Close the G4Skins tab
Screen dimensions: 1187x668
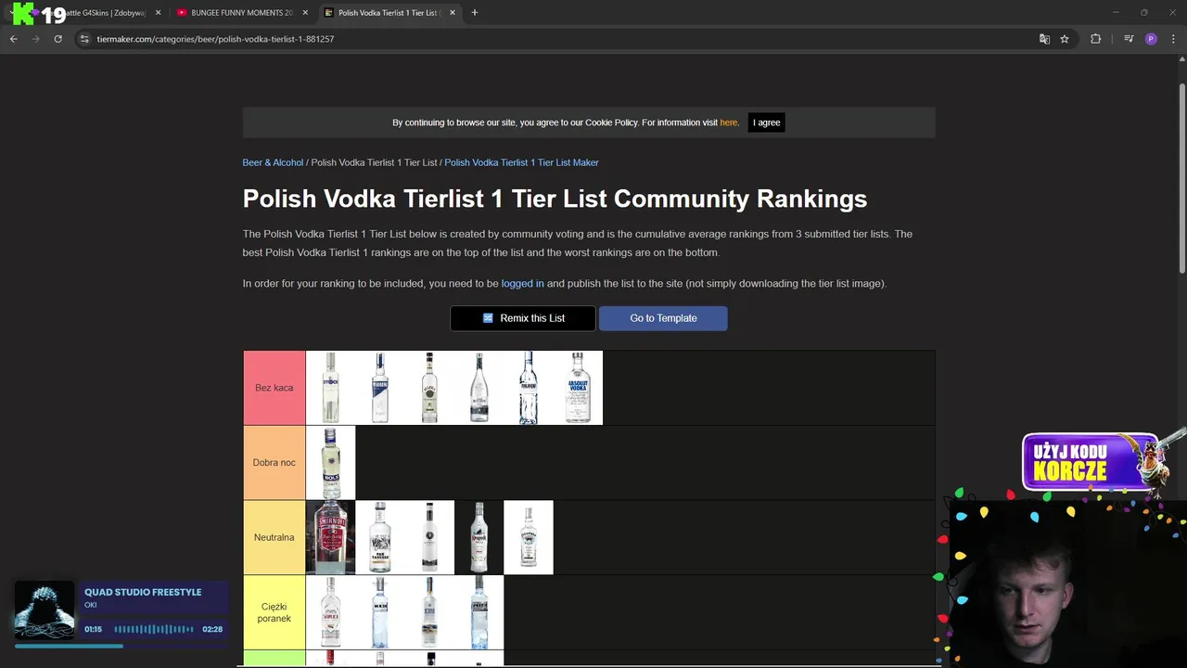pyautogui.click(x=158, y=13)
